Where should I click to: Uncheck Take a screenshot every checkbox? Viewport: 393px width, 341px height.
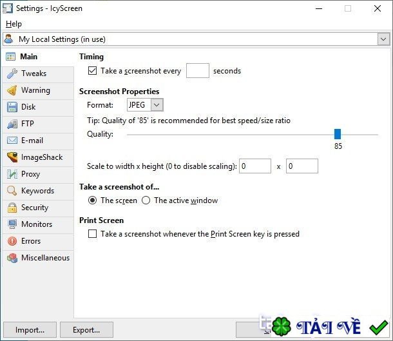click(92, 71)
